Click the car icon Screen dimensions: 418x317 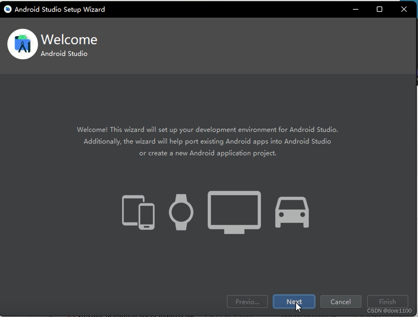[x=292, y=212]
